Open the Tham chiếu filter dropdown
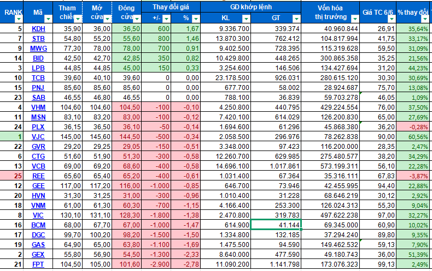This screenshot has width=432, height=271. click(x=78, y=19)
